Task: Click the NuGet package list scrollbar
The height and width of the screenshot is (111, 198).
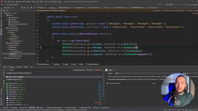Action: click(103, 84)
